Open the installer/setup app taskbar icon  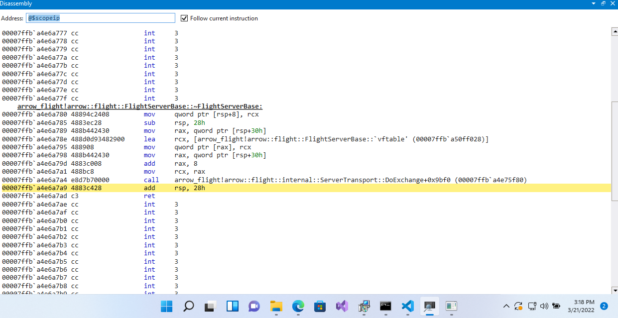(364, 306)
